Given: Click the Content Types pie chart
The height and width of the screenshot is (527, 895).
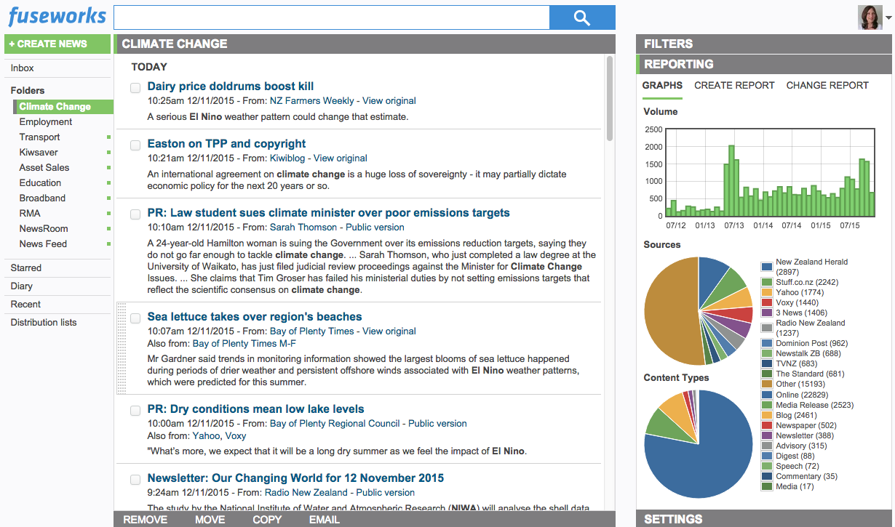Looking at the screenshot, I should (699, 443).
